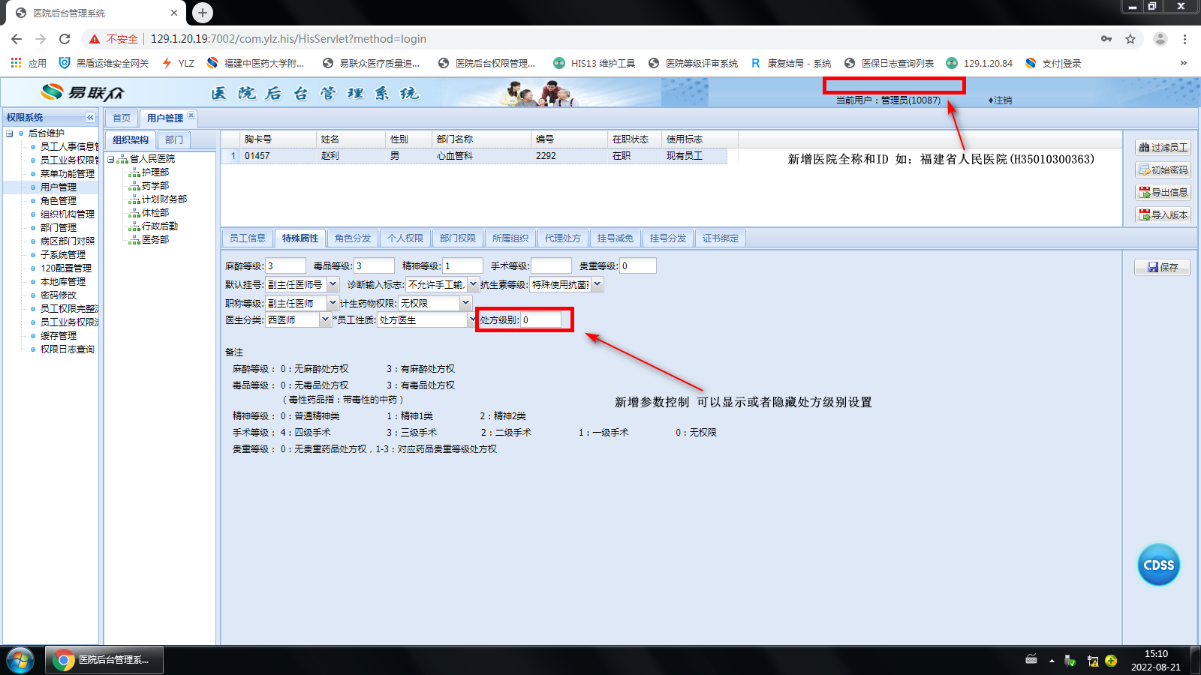The width and height of the screenshot is (1201, 675).
Task: Collapse the 权限系统 sidebar panel
Action: tap(90, 118)
